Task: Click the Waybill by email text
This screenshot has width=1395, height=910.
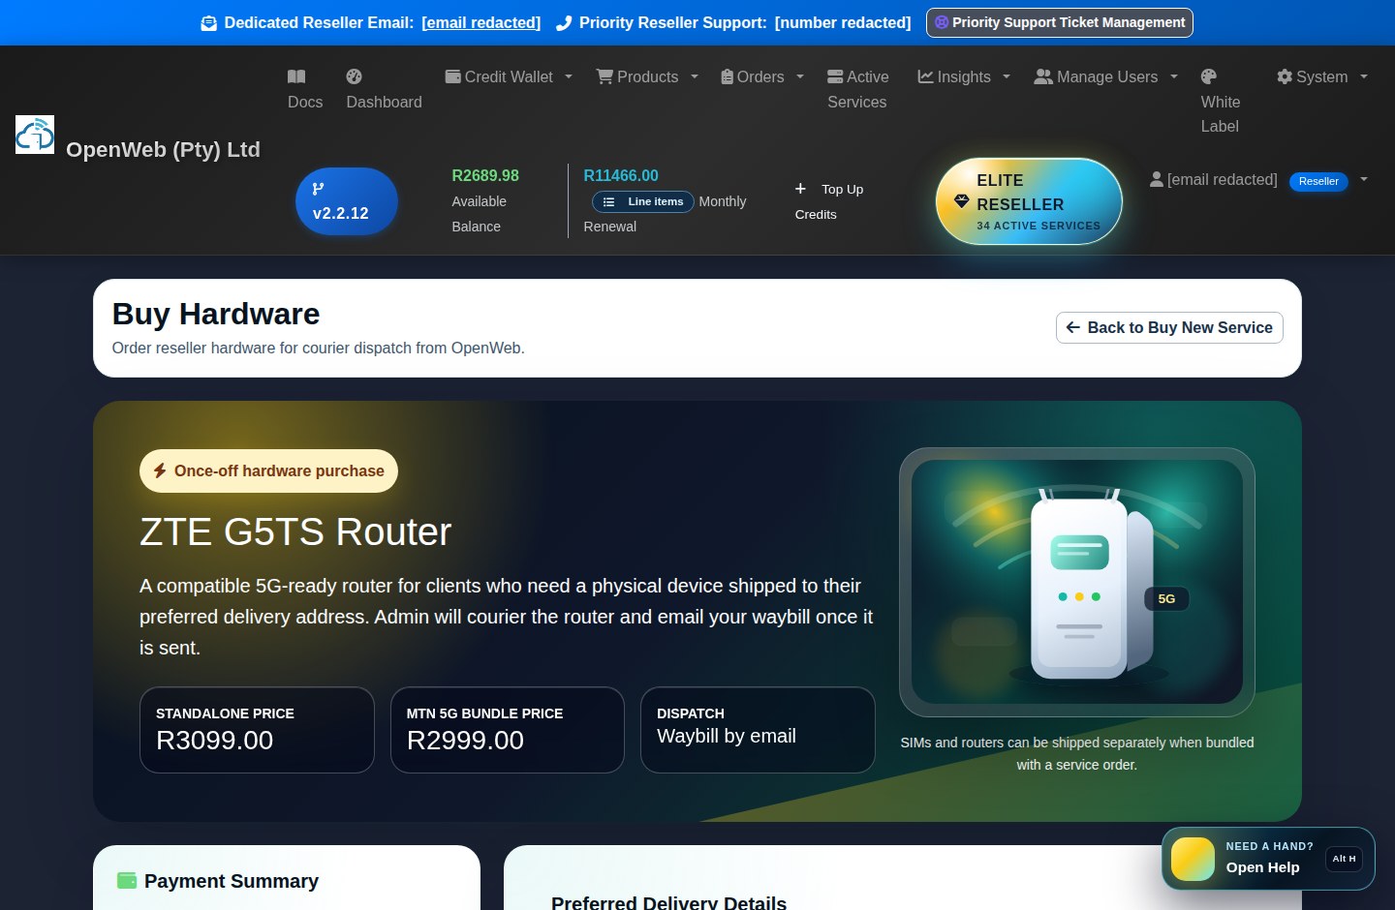Action: pos(727,736)
